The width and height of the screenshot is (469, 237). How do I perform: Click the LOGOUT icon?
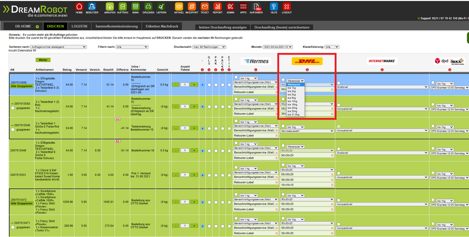coord(287,6)
